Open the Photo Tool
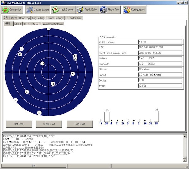This screenshot has width=189, height=169. (110, 10)
